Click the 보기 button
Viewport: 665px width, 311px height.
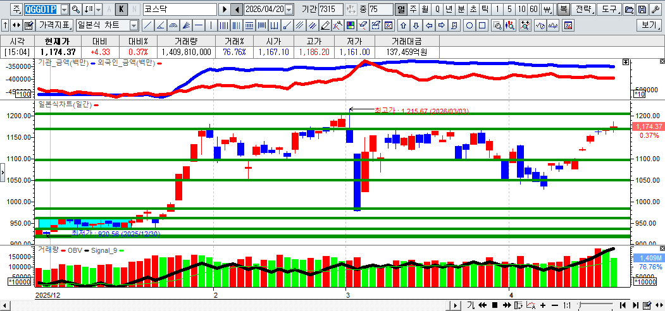649,25
